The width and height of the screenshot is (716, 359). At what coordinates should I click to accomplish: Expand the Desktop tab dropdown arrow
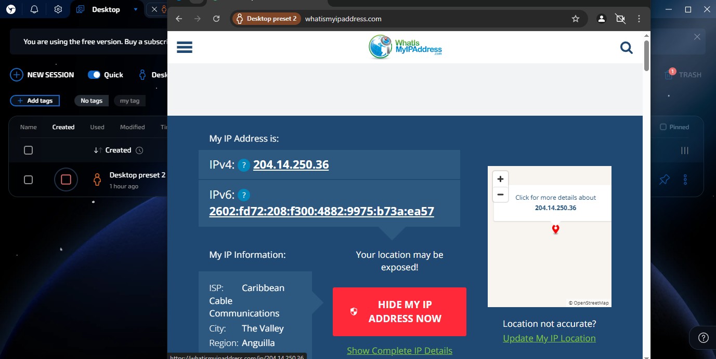pyautogui.click(x=136, y=9)
